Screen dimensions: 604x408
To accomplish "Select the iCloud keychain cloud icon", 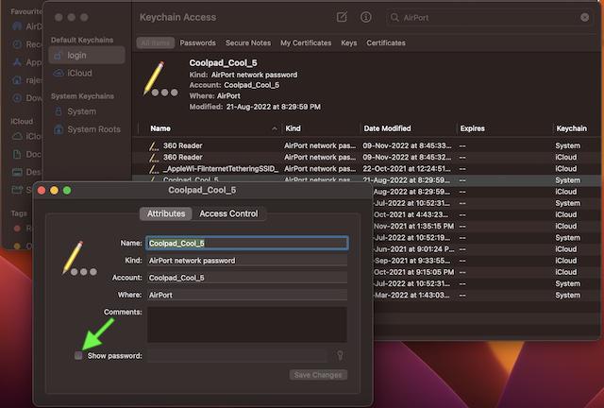I will 59,73.
